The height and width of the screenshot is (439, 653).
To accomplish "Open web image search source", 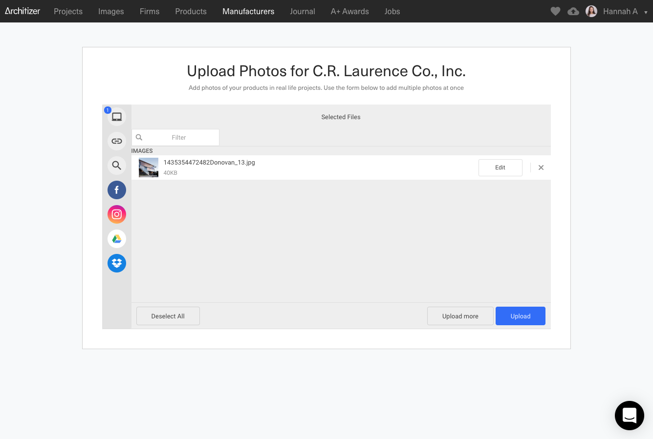I will click(117, 166).
